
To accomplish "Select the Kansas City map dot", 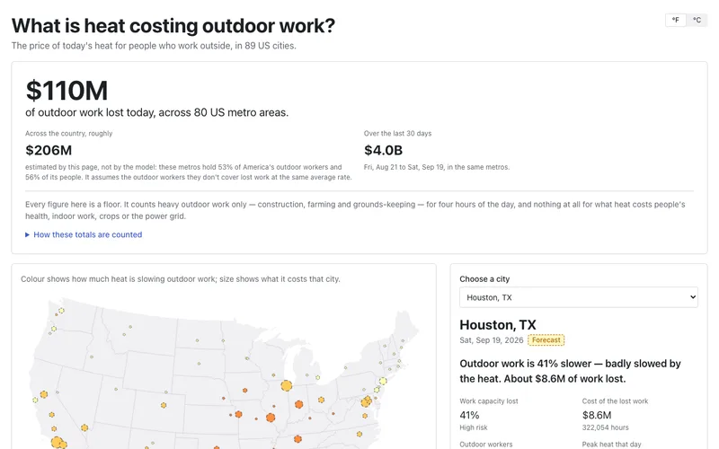I will pos(238,414).
